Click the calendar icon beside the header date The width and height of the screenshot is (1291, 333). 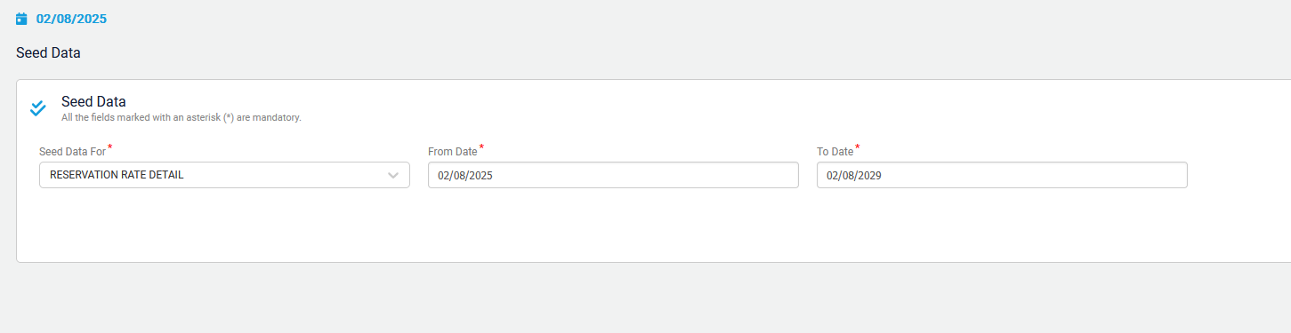click(x=22, y=19)
